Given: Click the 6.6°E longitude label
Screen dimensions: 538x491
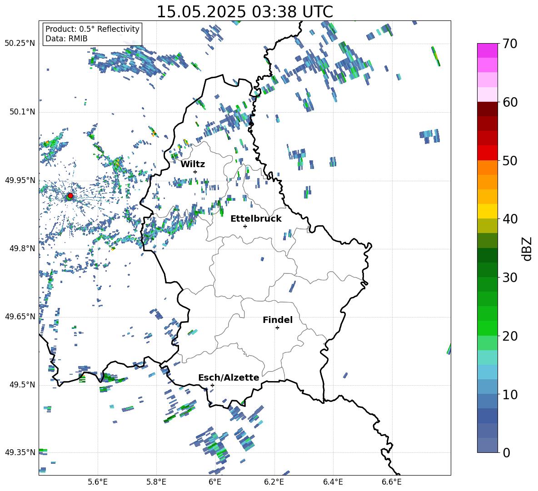Looking at the screenshot, I should pyautogui.click(x=392, y=482).
